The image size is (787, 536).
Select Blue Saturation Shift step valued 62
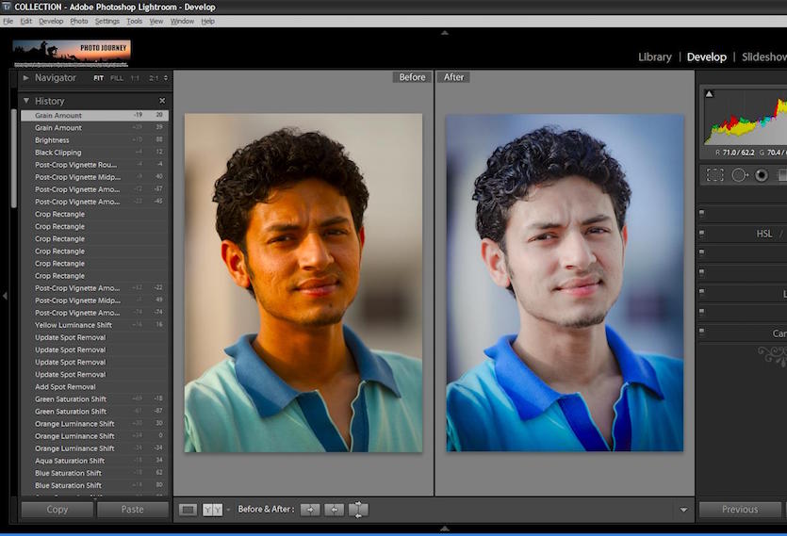click(94, 473)
